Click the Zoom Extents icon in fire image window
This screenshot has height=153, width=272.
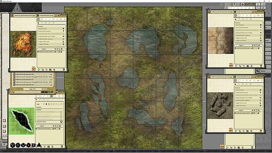click(x=64, y=28)
